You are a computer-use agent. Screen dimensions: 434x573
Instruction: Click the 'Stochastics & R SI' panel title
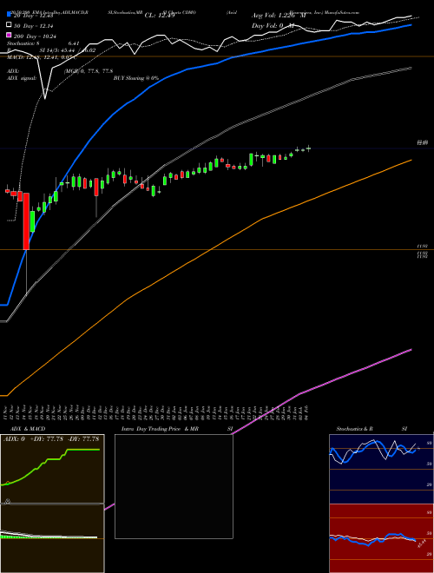pyautogui.click(x=372, y=429)
